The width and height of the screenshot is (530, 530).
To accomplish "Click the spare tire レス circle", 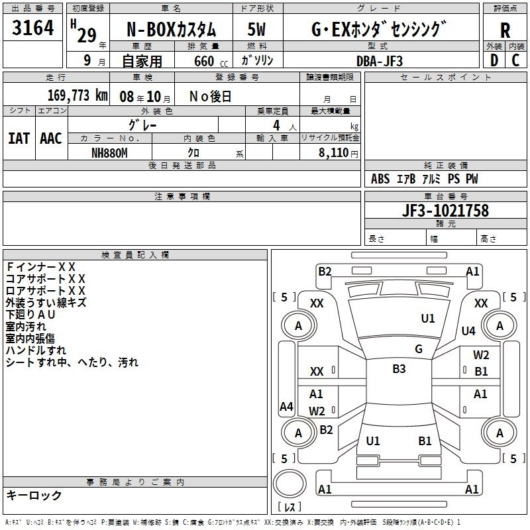I will 290,484.
